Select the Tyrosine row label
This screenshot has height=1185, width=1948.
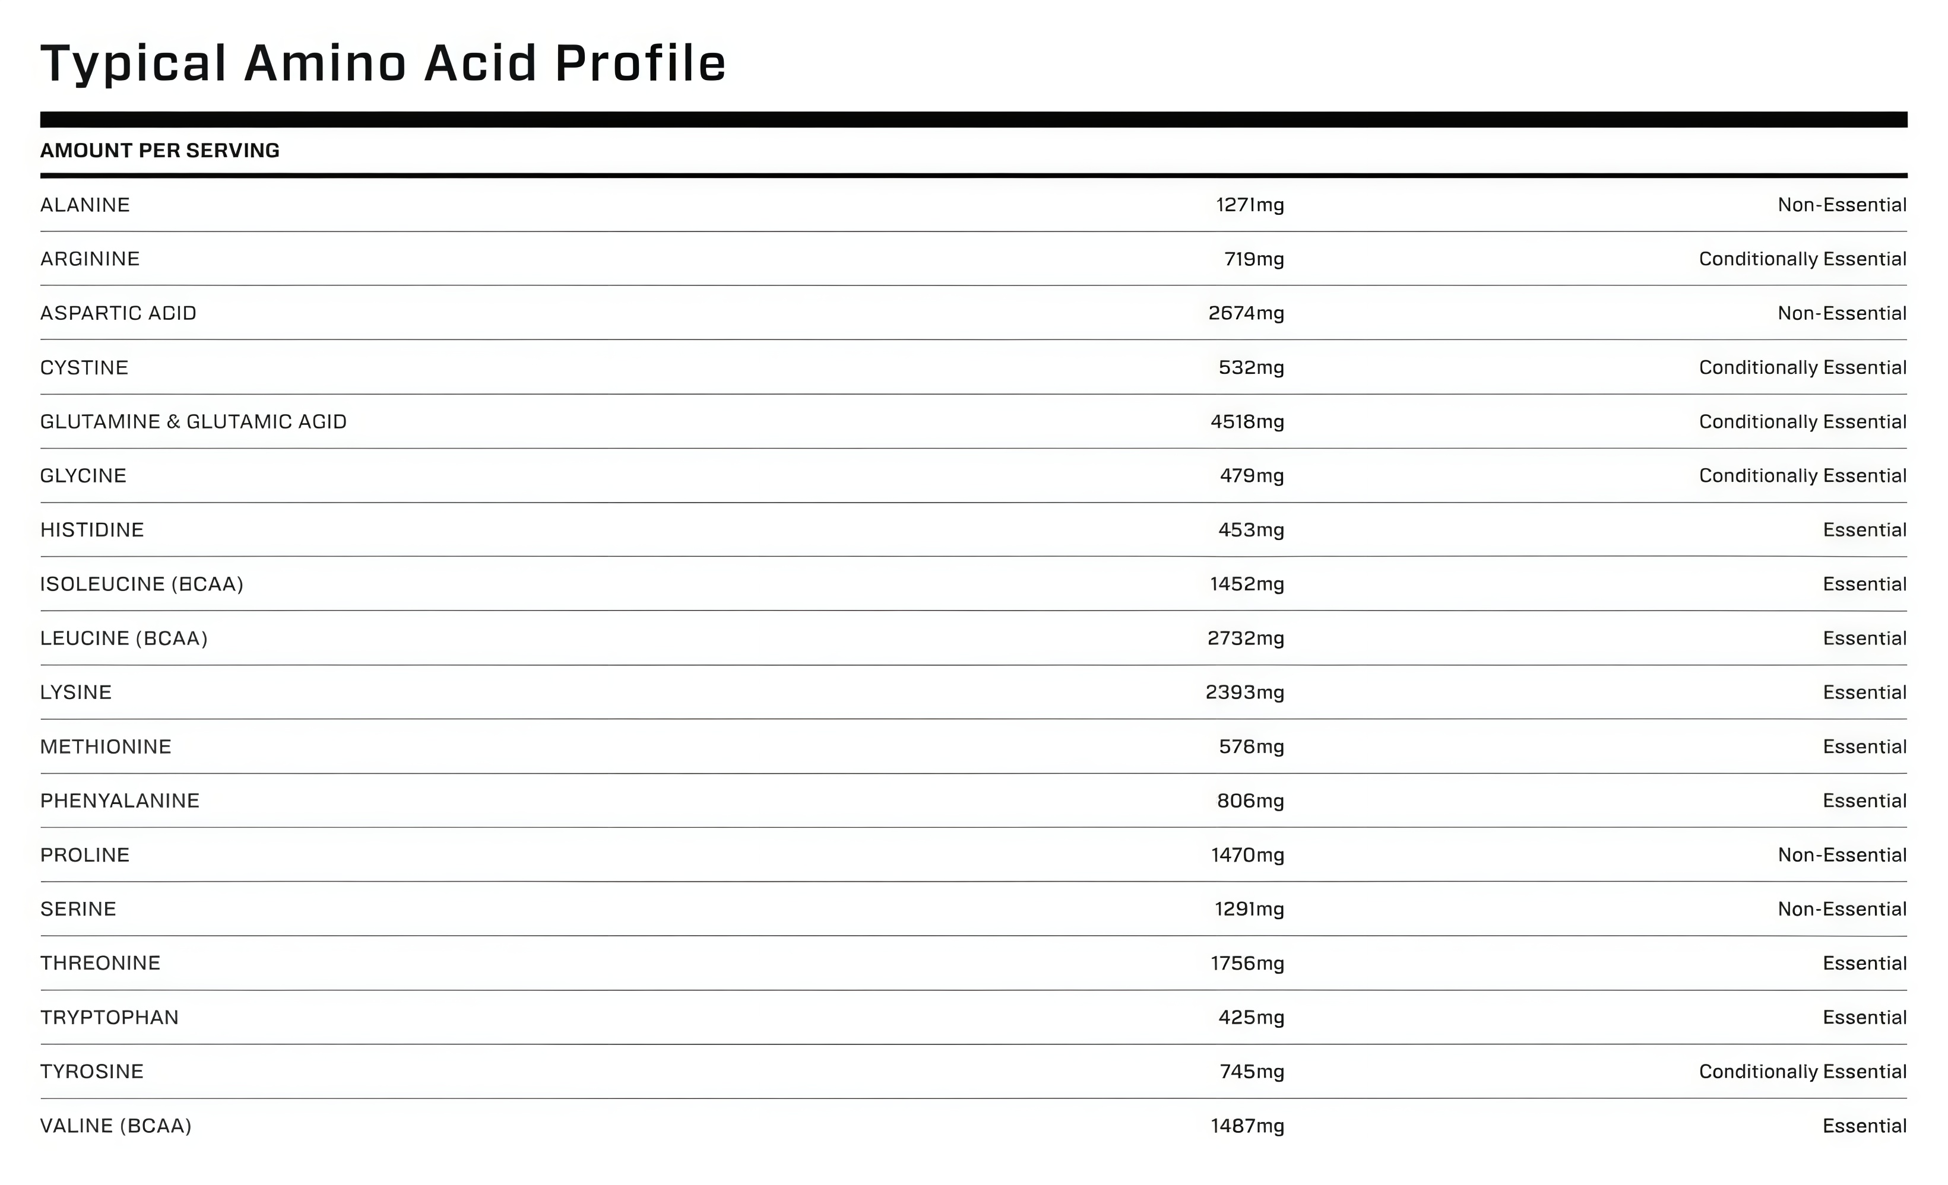click(91, 1071)
